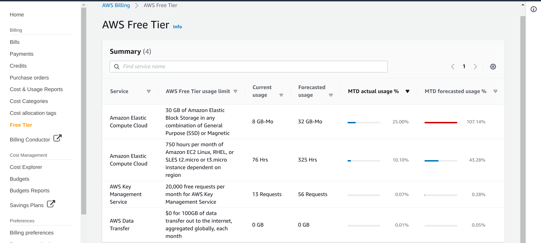
Task: Click the 8 GB-Mo current usage cell
Action: click(x=263, y=122)
